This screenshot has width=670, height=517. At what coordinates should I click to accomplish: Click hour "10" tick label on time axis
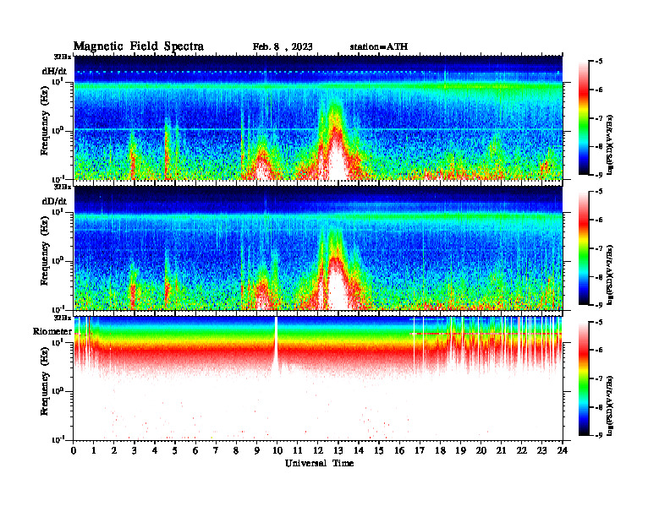click(277, 450)
